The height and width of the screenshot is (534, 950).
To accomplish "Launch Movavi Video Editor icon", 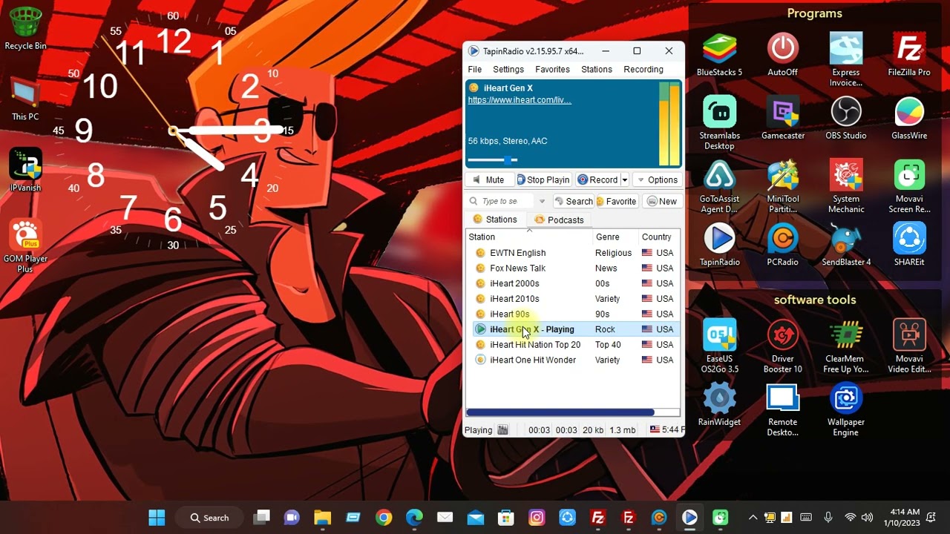I will point(909,347).
